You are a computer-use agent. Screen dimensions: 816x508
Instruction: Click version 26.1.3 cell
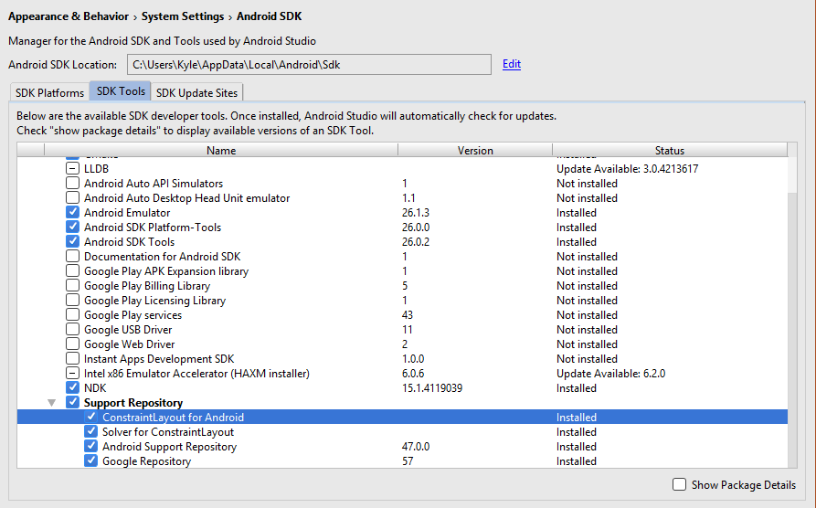click(415, 213)
